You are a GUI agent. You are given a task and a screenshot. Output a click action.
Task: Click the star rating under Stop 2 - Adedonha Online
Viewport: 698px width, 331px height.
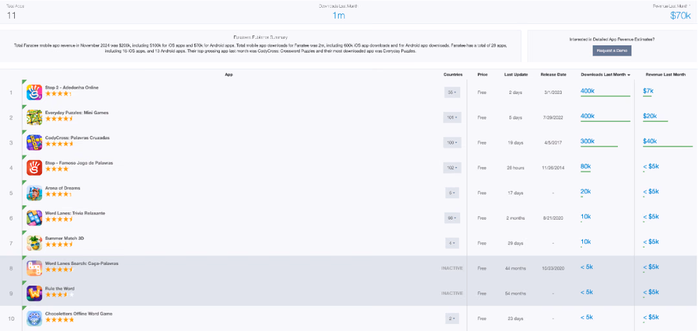click(x=58, y=94)
